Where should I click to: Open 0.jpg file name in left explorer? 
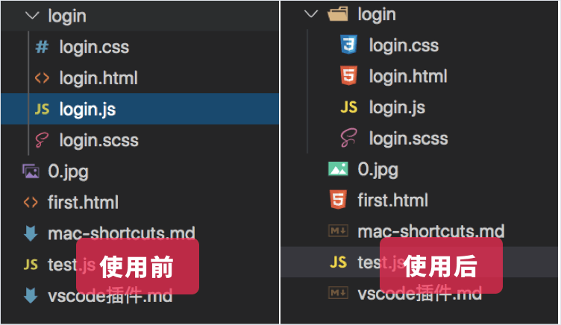point(69,172)
